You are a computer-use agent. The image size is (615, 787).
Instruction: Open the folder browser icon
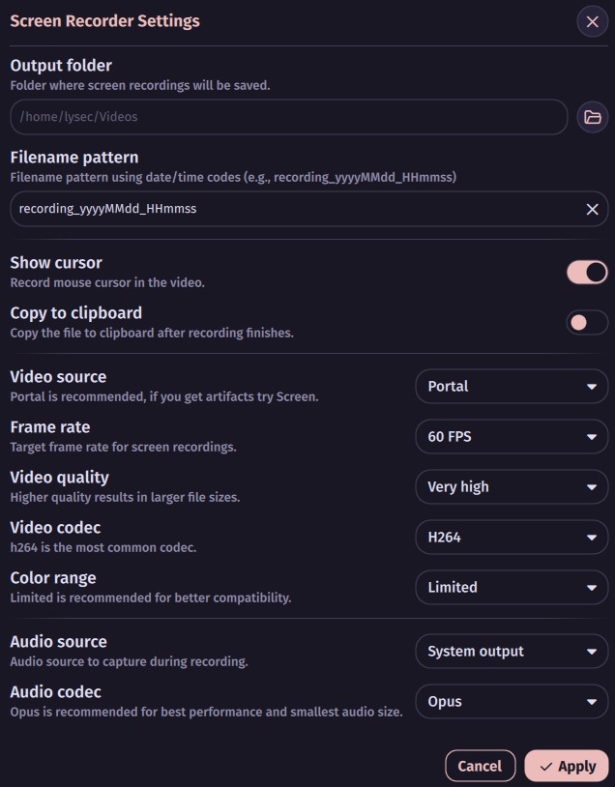click(x=592, y=116)
